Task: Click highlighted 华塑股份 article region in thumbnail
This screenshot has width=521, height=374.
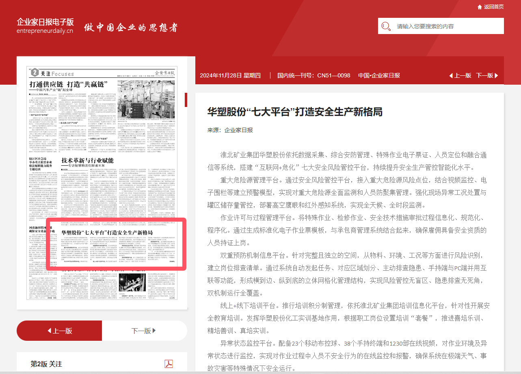Action: pos(116,245)
